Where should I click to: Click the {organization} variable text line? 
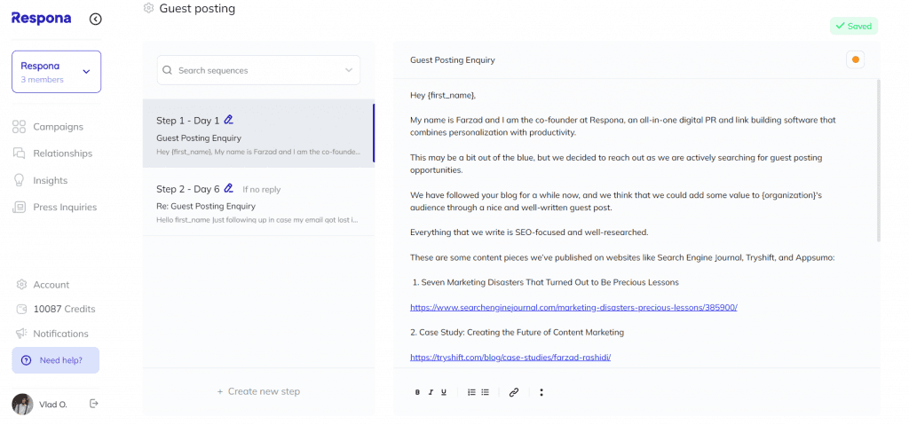coord(616,201)
